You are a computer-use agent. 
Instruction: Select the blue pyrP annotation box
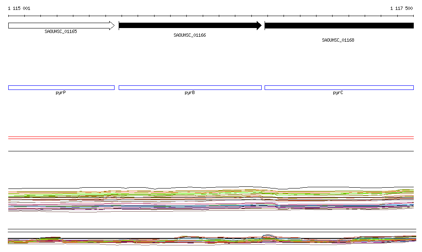(61, 87)
